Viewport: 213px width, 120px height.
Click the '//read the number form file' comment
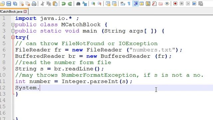click(x=63, y=62)
